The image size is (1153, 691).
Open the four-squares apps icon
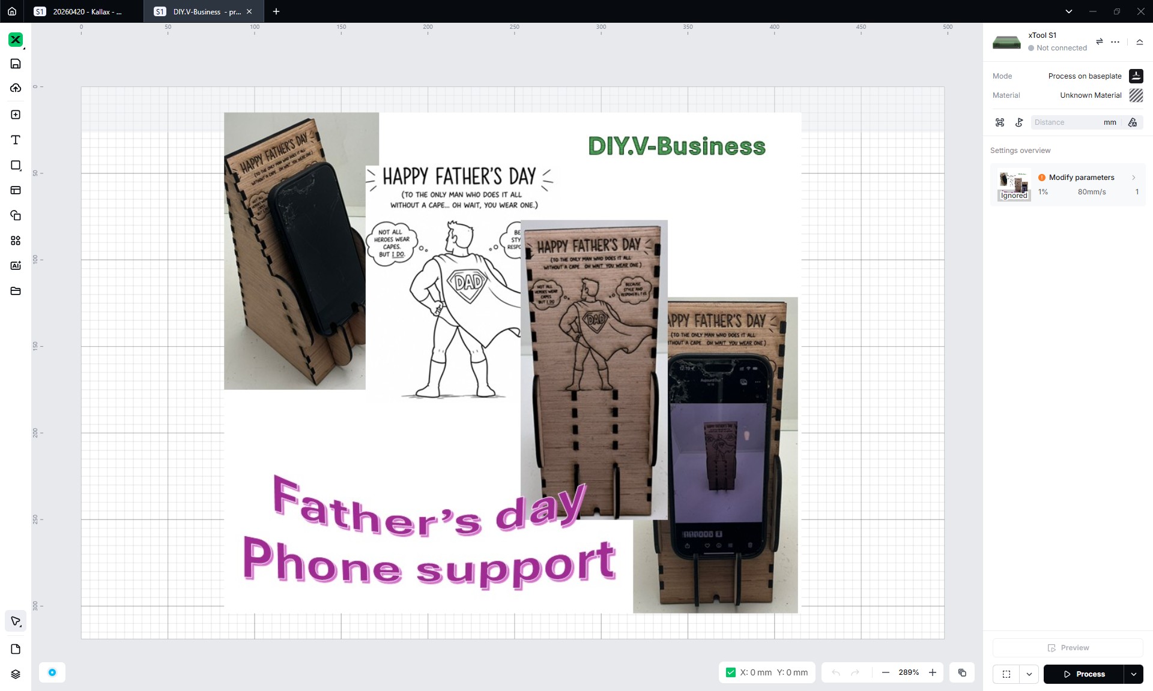(16, 241)
